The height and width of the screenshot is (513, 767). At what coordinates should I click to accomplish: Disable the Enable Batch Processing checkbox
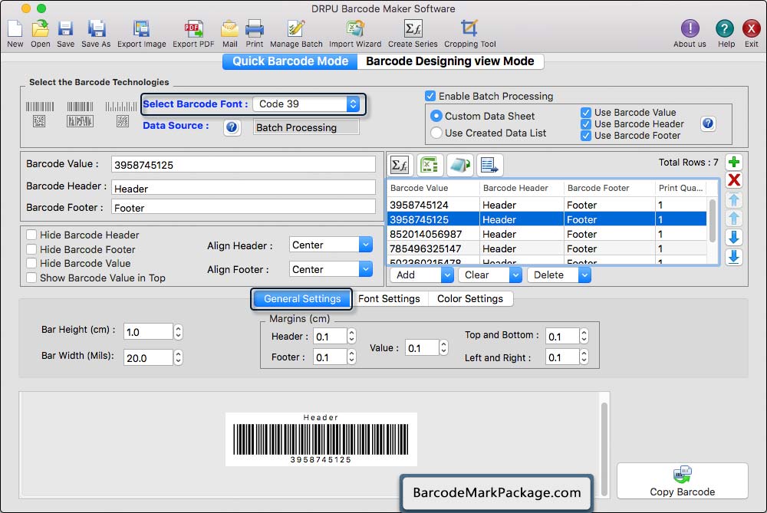click(x=430, y=97)
